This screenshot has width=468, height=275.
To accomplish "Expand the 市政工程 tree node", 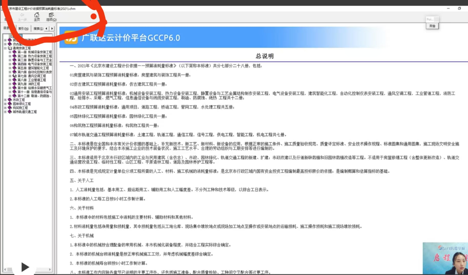I will pos(5,100).
